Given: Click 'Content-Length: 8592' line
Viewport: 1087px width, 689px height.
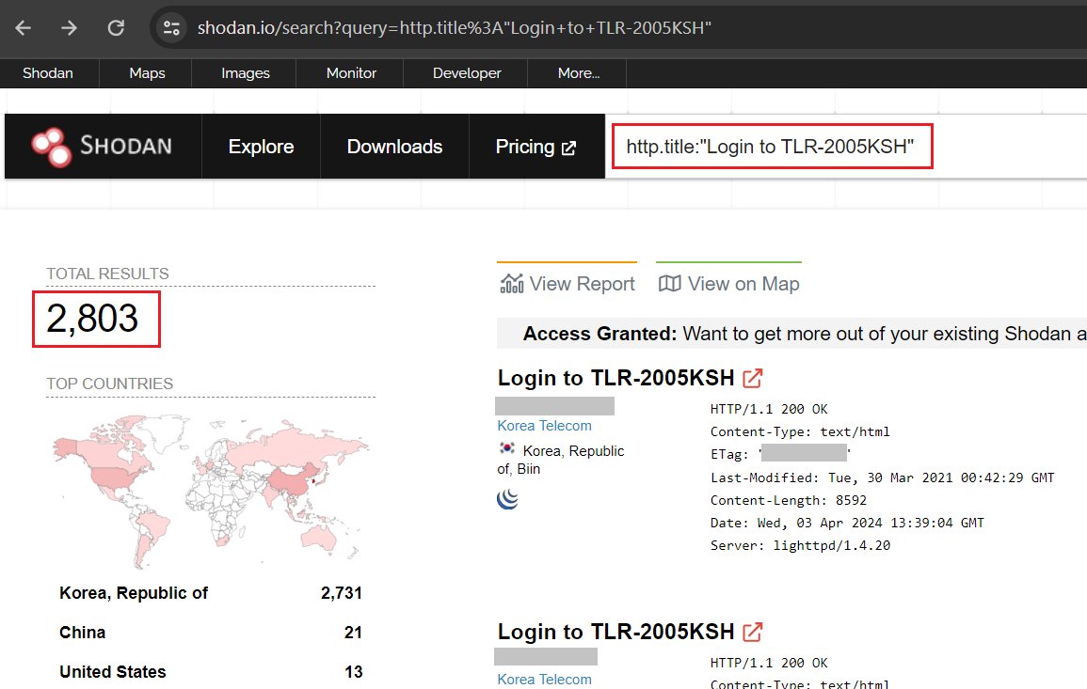Looking at the screenshot, I should click(x=789, y=501).
